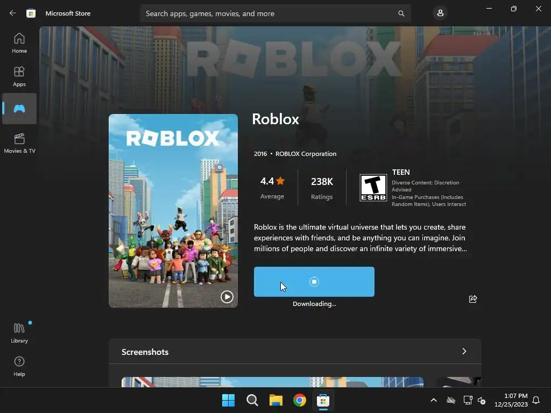This screenshot has height=413, width=551.
Task: Click the search apps input field
Action: pos(275,13)
